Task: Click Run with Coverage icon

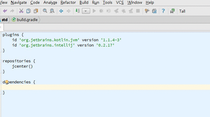Action: tap(109, 11)
